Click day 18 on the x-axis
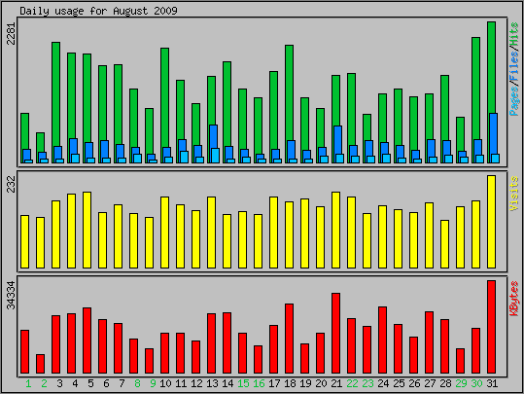The image size is (524, 394). [290, 383]
